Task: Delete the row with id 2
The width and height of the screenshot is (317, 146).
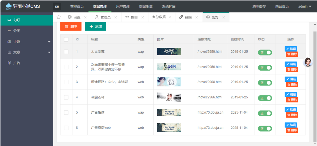Action: 292,69
